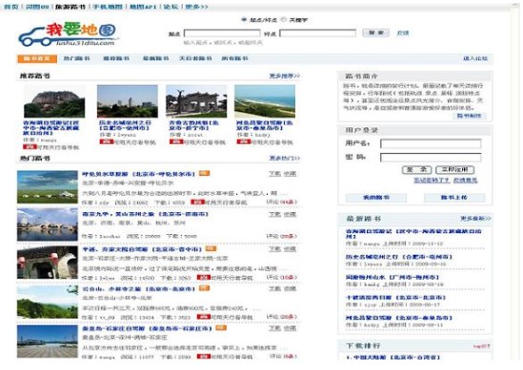Open 论坛 in the top bar
The height and width of the screenshot is (370, 523).
point(171,7)
